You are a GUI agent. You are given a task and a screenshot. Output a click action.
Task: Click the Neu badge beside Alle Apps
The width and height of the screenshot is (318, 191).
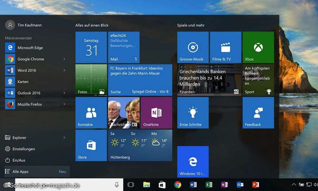(x=63, y=172)
